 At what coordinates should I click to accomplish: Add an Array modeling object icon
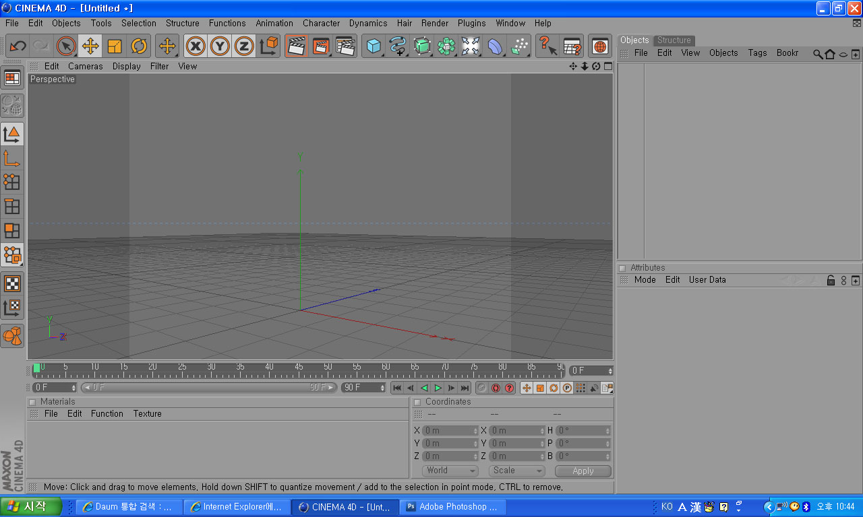coord(446,46)
